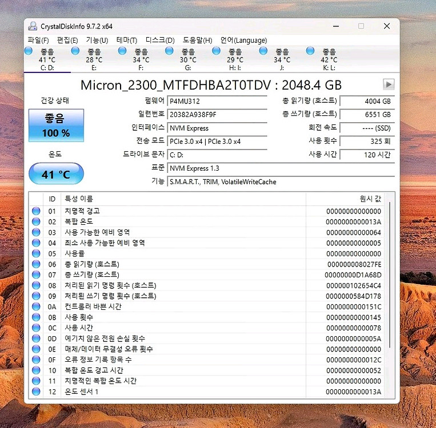
Task: Click total host reads value 4004 GB
Action: coord(367,101)
